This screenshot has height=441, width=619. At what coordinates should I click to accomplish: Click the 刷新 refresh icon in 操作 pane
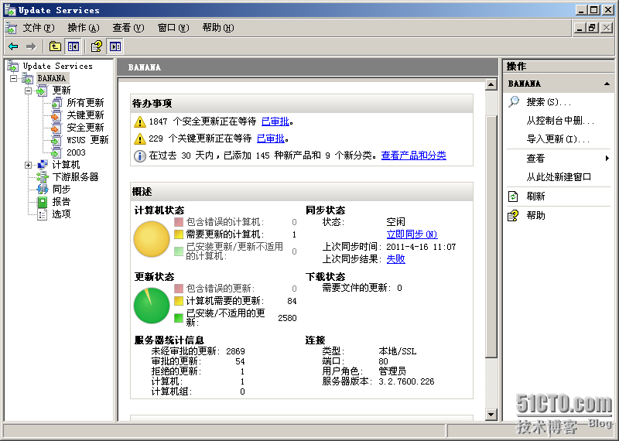tap(513, 197)
